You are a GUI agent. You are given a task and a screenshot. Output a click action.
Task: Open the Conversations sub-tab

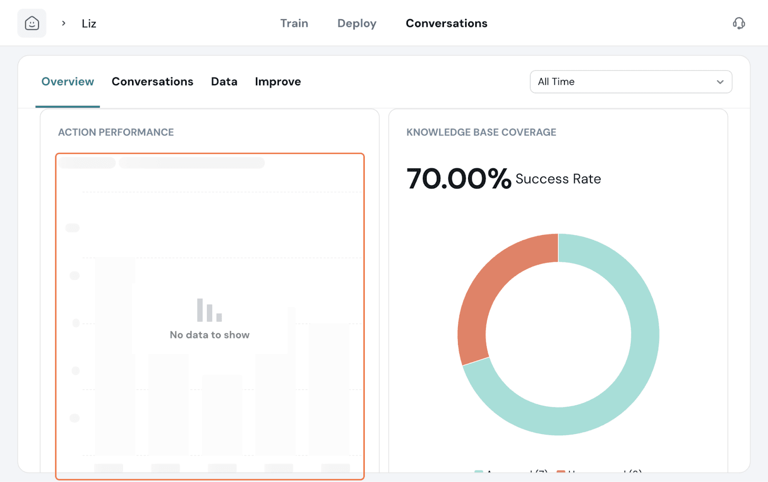[152, 82]
